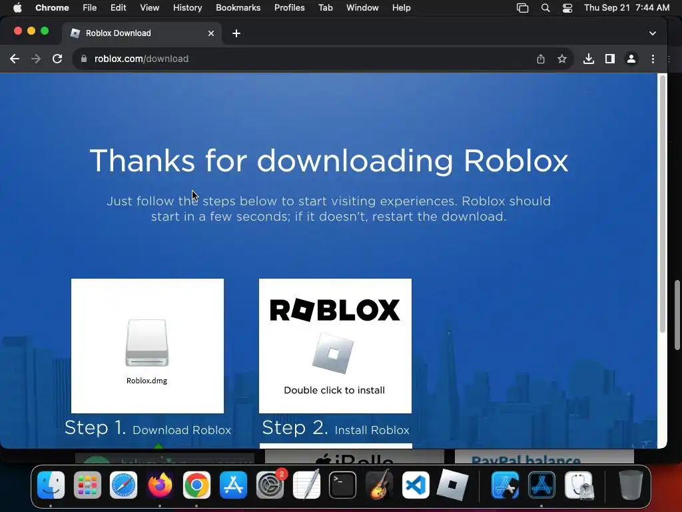Viewport: 682px width, 512px height.
Task: Open Control Center in menu bar
Action: 567,8
